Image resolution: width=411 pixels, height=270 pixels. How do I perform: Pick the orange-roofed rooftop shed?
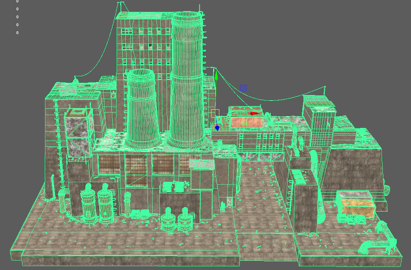pyautogui.click(x=246, y=118)
